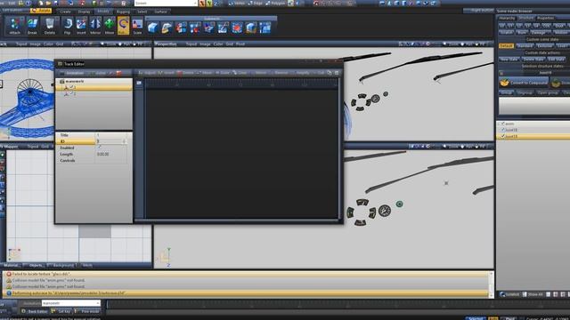Viewport: 570px width, 320px height.
Task: Toggle checkbox of highlighted joint row
Action: coord(503,136)
